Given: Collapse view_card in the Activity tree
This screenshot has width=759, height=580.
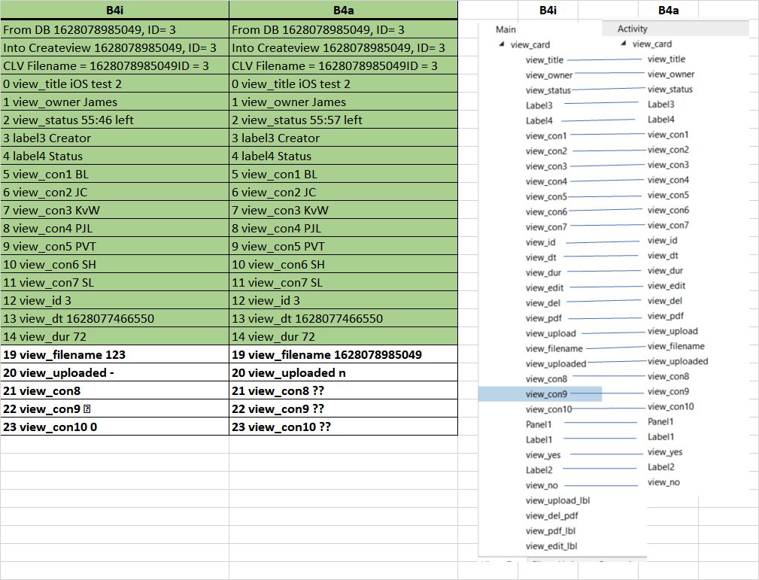Looking at the screenshot, I should pos(624,44).
